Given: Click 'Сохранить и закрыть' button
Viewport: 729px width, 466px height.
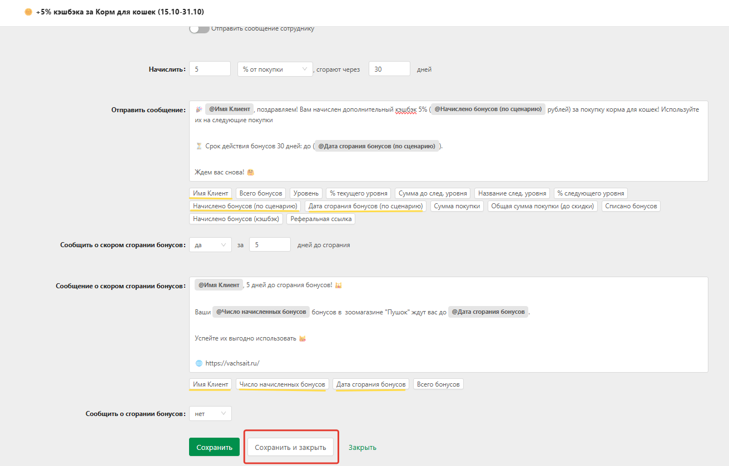Looking at the screenshot, I should tap(290, 447).
